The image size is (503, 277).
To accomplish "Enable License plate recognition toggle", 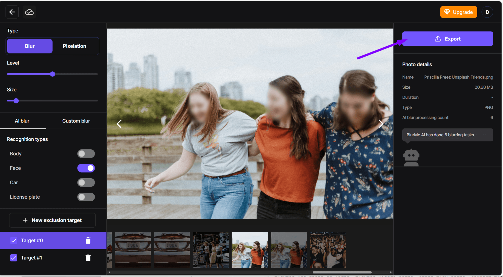I will 86,197.
